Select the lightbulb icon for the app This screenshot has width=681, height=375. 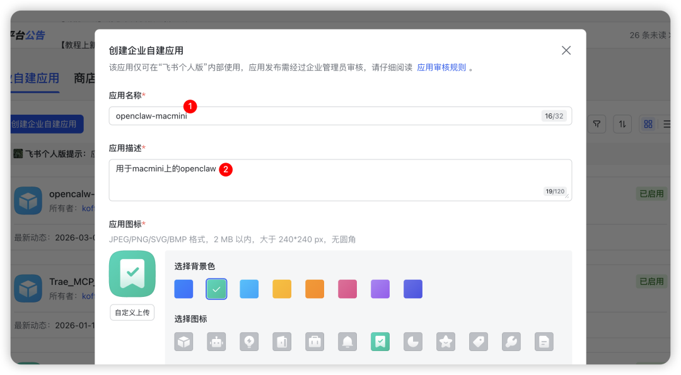coord(249,342)
